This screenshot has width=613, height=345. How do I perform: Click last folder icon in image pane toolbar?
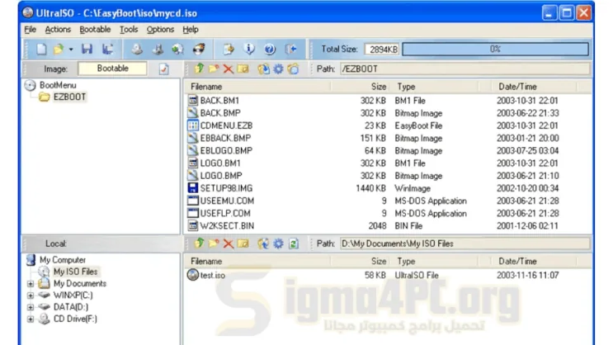click(293, 69)
